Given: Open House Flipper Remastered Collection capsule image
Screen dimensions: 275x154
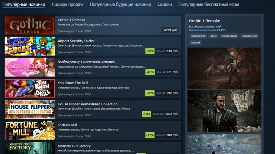Looking at the screenshot, I should point(30,109).
